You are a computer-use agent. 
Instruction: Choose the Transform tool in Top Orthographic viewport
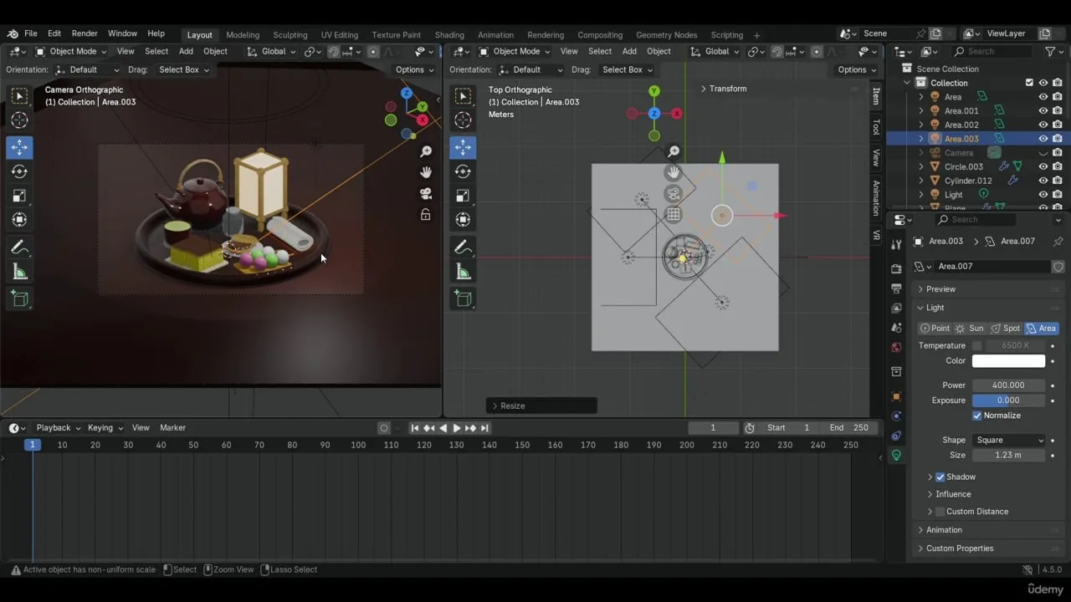click(x=463, y=220)
